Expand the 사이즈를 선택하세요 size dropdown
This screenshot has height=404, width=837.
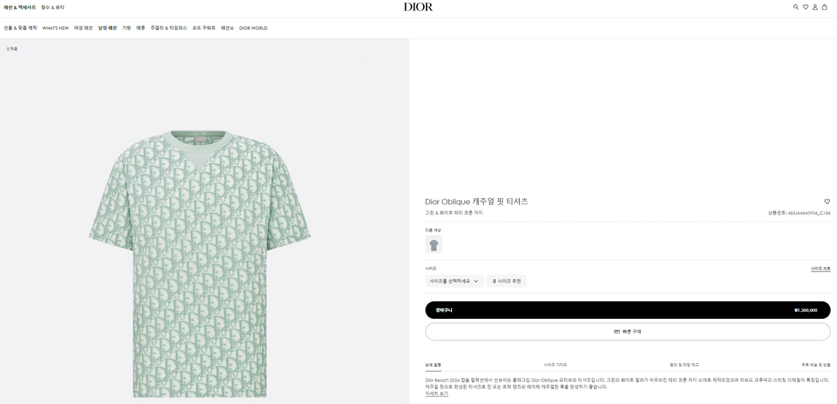(454, 281)
